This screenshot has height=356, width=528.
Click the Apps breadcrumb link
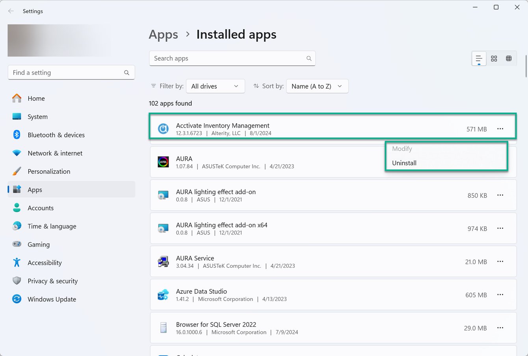[x=163, y=35]
